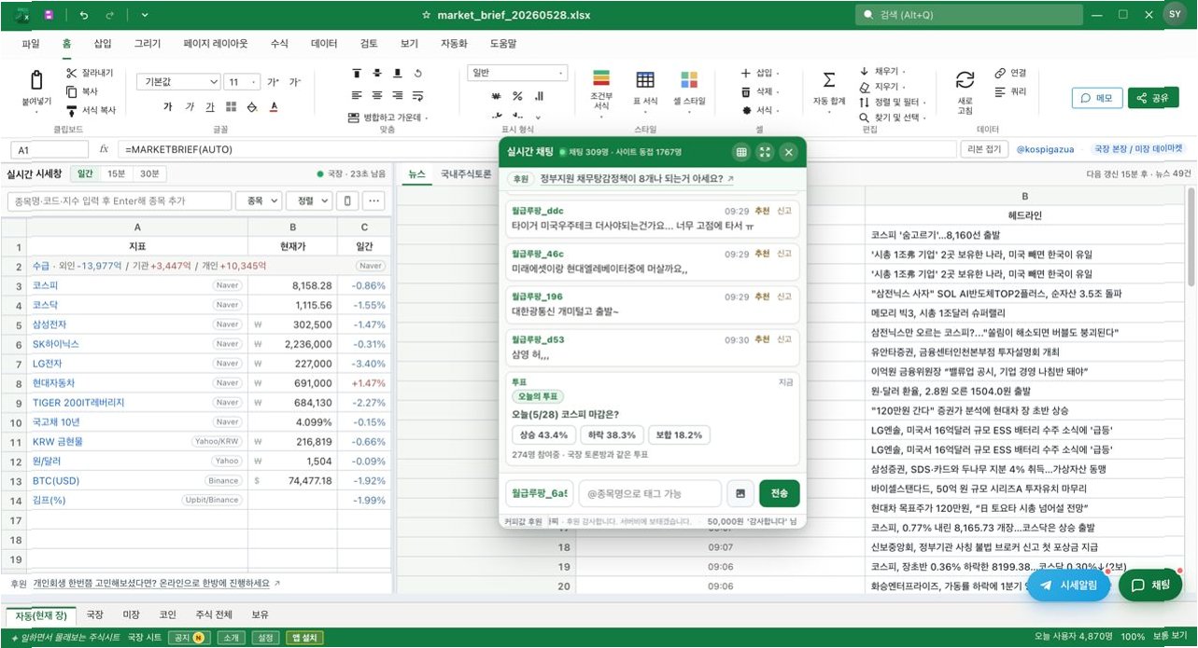Open the more options ellipsis in watchlist

pos(374,200)
